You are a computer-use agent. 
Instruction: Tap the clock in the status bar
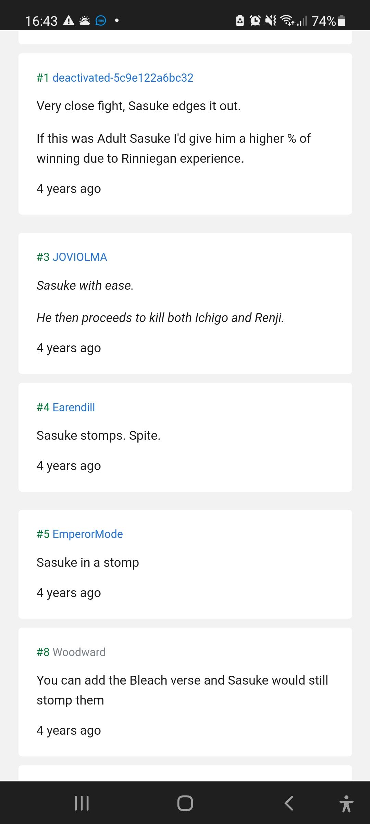pyautogui.click(x=41, y=21)
